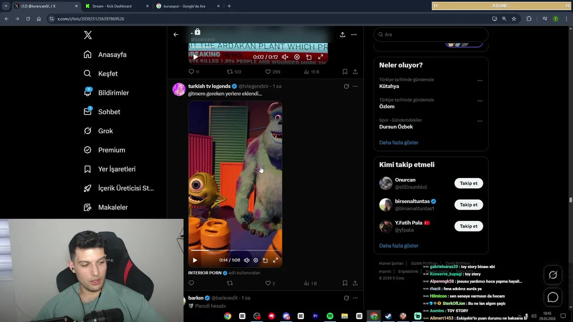Switch to the bursaspor Google search tab

point(187,6)
